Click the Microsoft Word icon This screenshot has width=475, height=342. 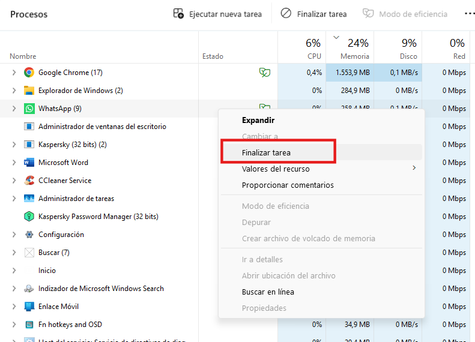click(29, 163)
